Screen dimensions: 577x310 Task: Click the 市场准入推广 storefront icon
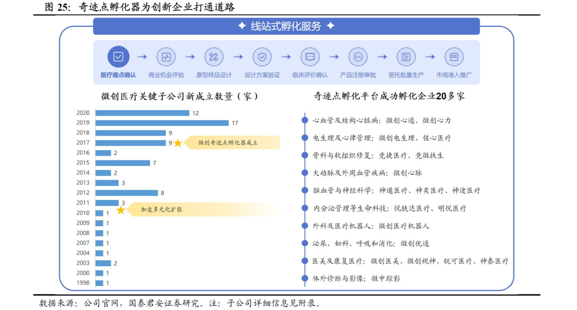pos(454,57)
